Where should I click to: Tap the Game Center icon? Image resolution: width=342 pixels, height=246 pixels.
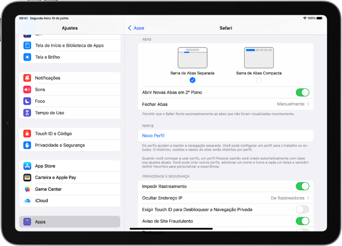tap(27, 189)
